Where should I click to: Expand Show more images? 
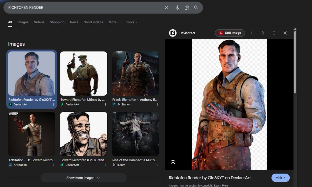pyautogui.click(x=83, y=178)
